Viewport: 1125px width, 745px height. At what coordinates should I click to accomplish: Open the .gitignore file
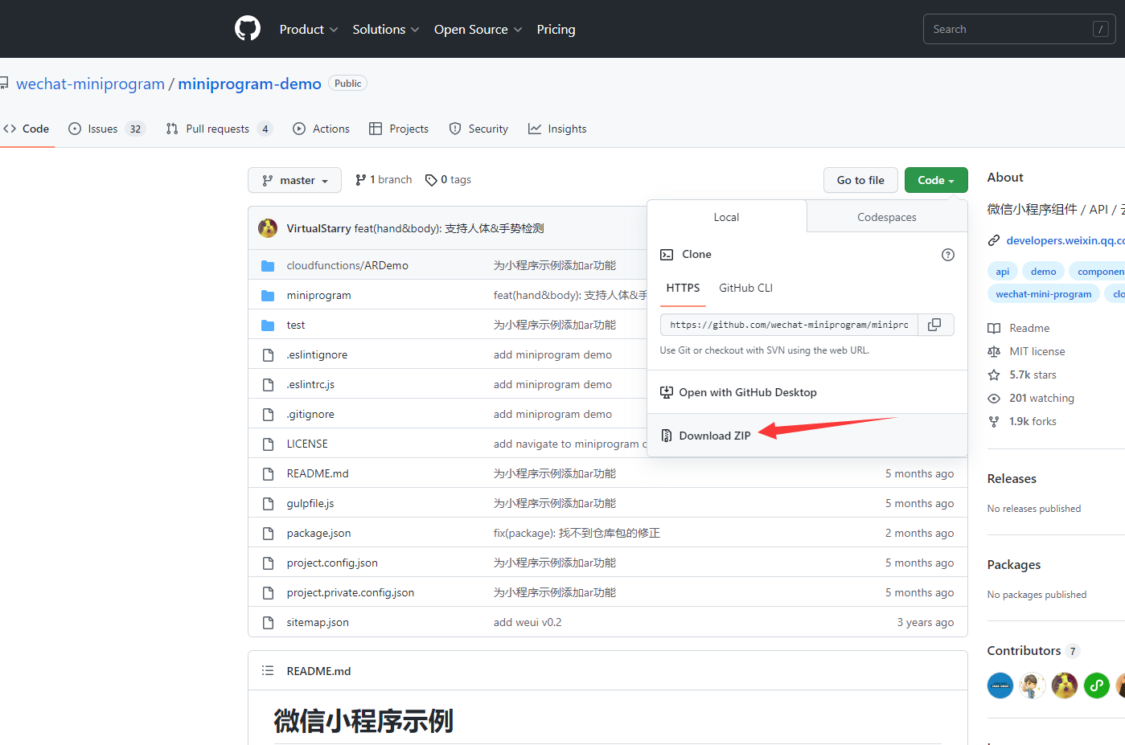click(310, 415)
